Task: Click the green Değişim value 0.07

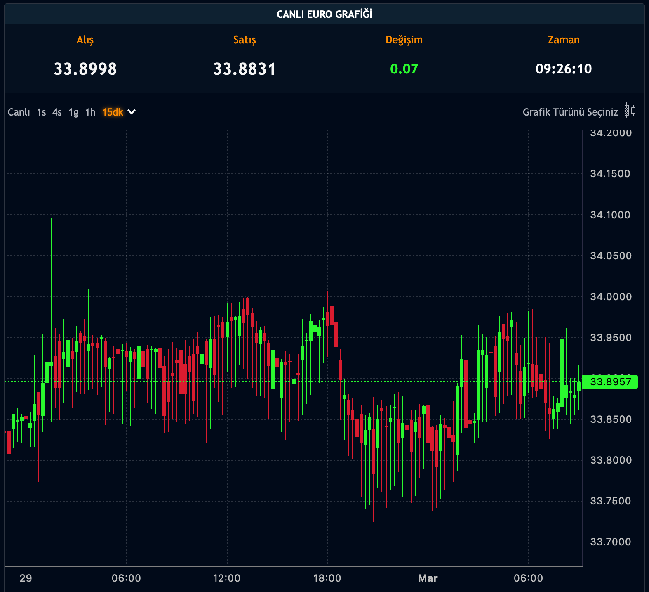Action: [404, 69]
